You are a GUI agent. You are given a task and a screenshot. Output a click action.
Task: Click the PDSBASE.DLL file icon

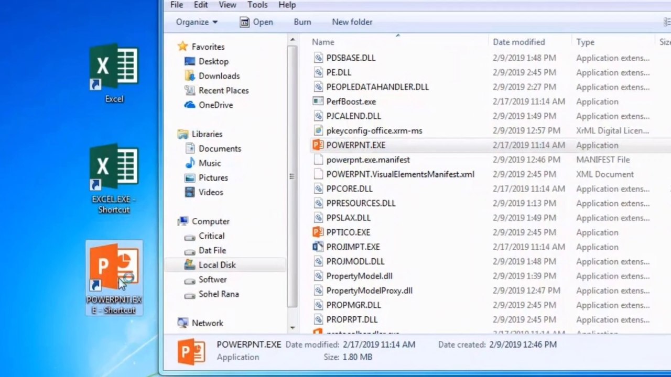coord(318,58)
